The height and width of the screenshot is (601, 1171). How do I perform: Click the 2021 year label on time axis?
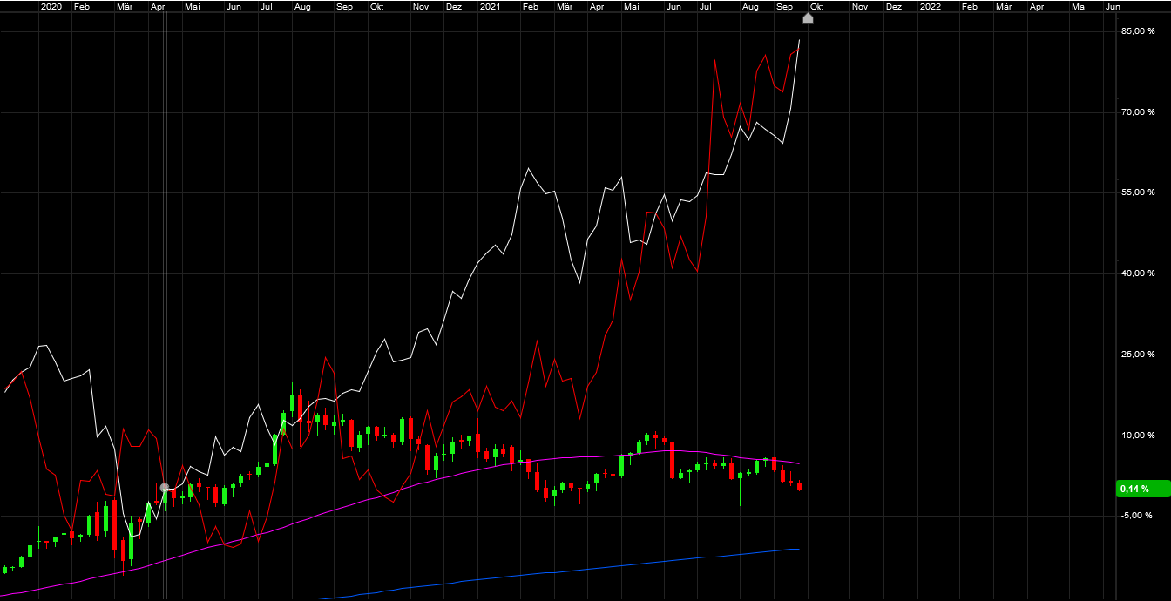(490, 6)
